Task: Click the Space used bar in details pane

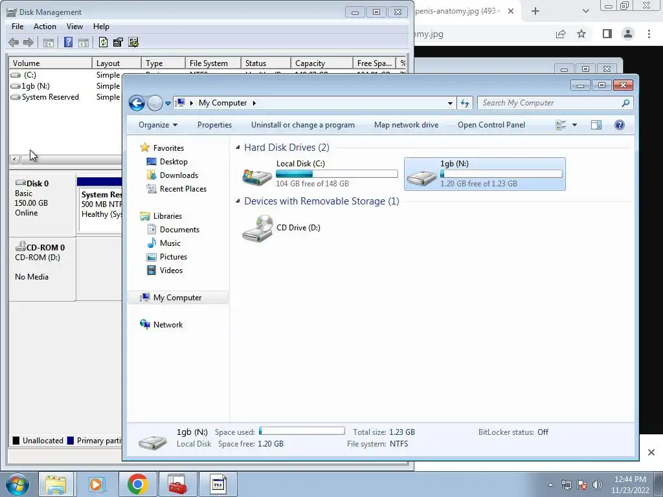Action: click(302, 430)
